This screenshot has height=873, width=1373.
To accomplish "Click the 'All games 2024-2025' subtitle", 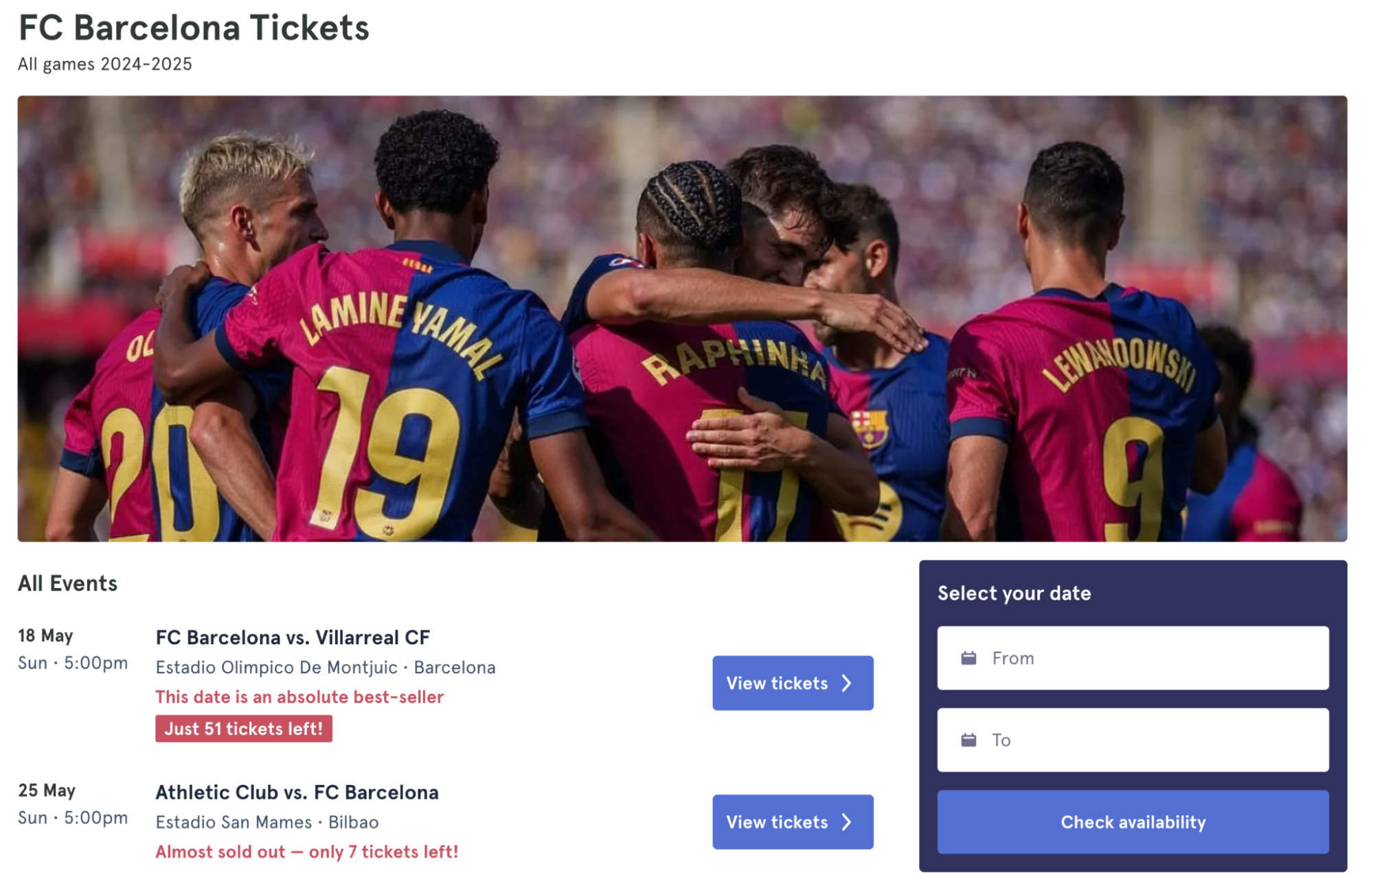I will (x=104, y=65).
